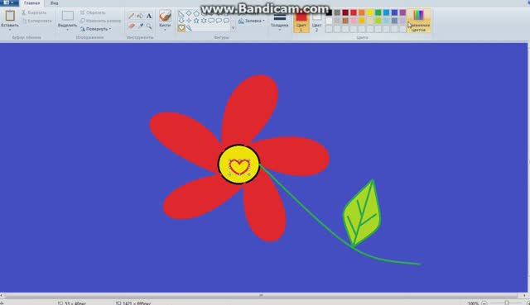The image size is (530, 305).
Task: Choose the four-point star shape
Action: (x=189, y=21)
